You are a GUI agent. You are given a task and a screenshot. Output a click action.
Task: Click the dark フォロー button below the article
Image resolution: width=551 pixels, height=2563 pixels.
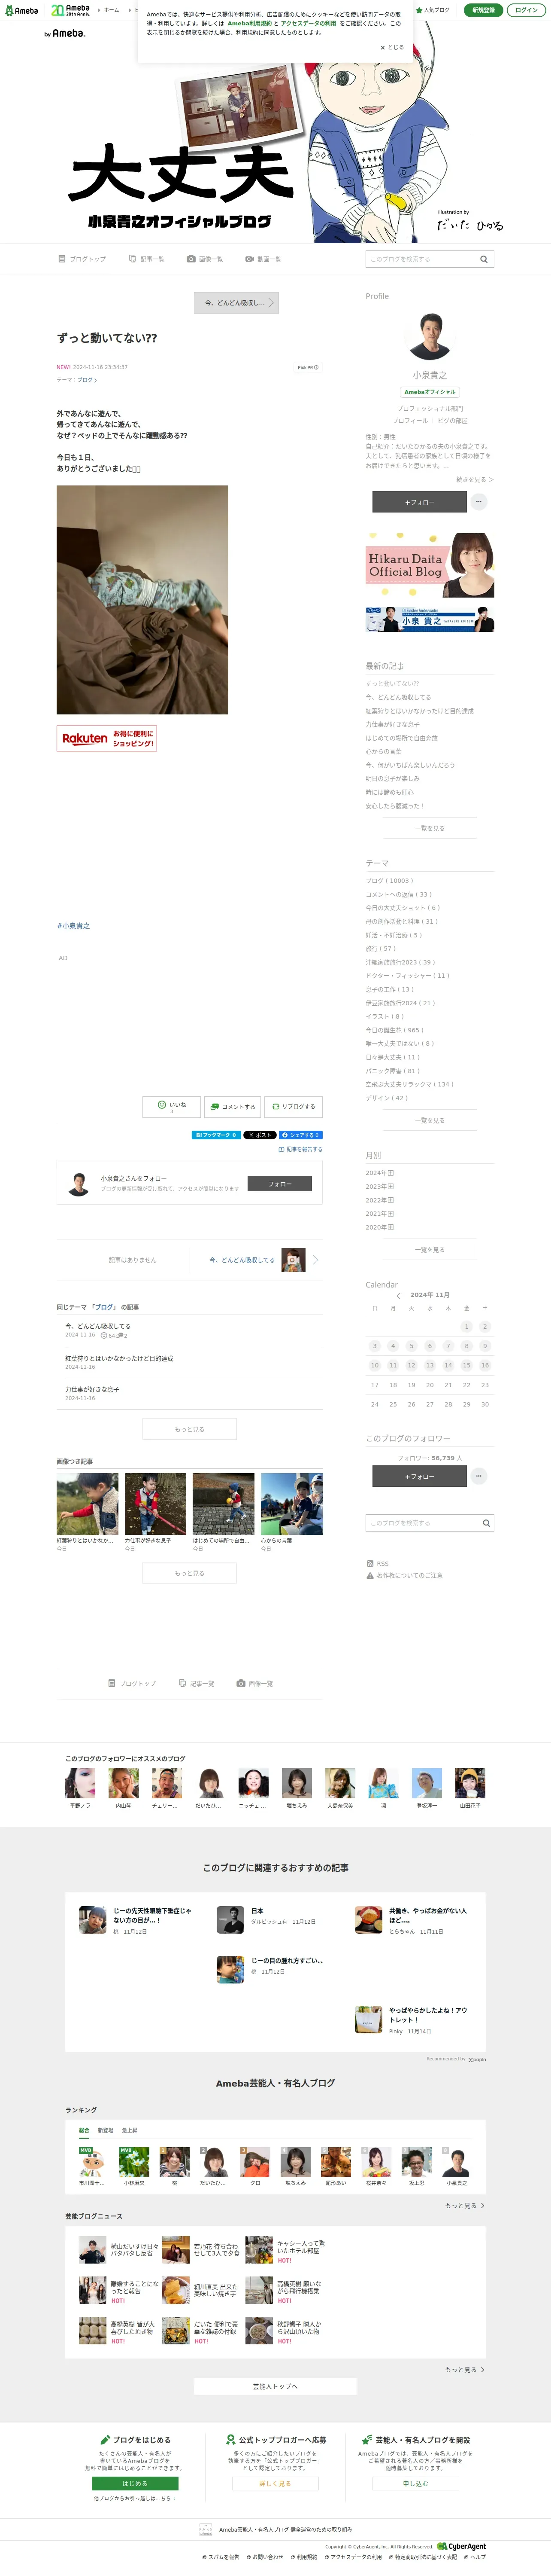coord(279,1184)
